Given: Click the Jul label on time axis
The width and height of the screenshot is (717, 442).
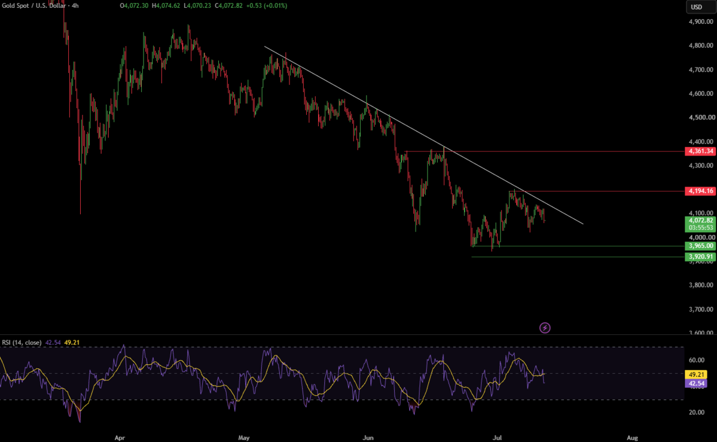Looking at the screenshot, I should click(x=496, y=438).
